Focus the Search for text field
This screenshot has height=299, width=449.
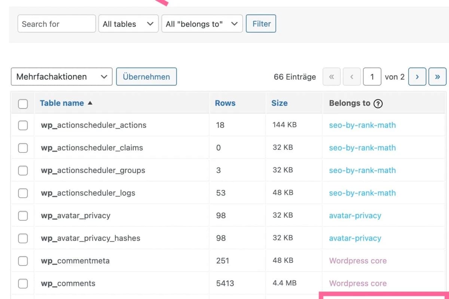pyautogui.click(x=56, y=24)
